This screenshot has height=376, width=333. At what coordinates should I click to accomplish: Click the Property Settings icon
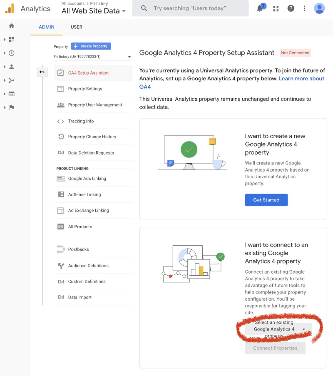coord(61,89)
